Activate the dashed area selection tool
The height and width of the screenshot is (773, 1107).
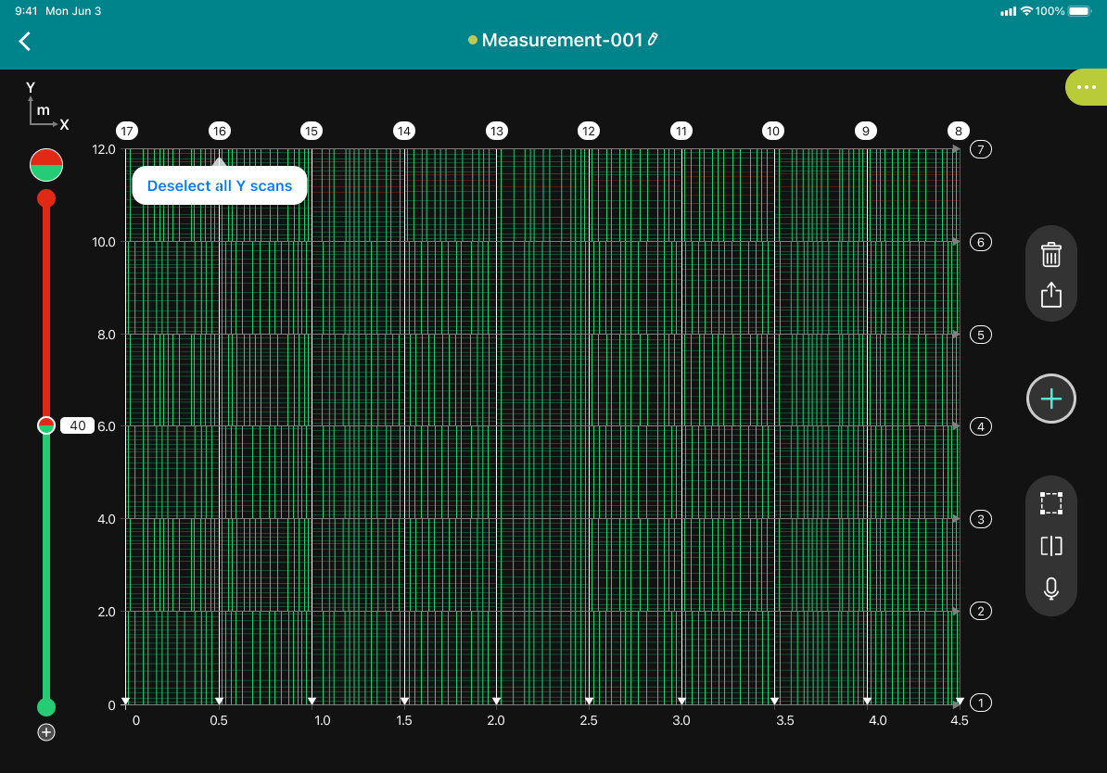coord(1051,503)
